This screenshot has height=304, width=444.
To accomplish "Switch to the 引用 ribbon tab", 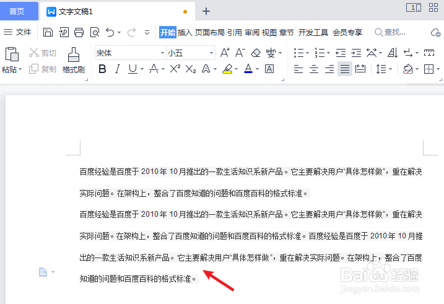I will point(235,33).
